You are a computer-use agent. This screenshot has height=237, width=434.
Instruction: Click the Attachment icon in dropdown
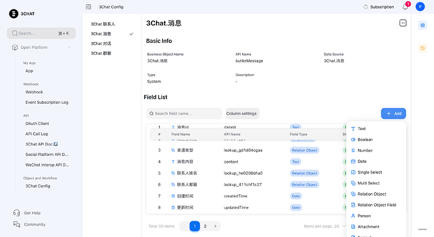point(353,227)
